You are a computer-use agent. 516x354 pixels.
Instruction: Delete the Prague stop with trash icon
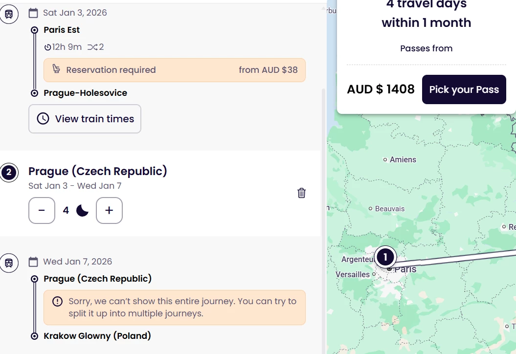pyautogui.click(x=302, y=193)
